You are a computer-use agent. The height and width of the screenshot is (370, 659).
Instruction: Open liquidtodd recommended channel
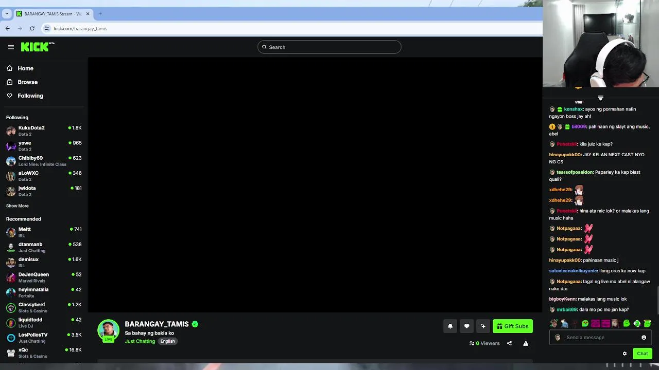pyautogui.click(x=44, y=323)
